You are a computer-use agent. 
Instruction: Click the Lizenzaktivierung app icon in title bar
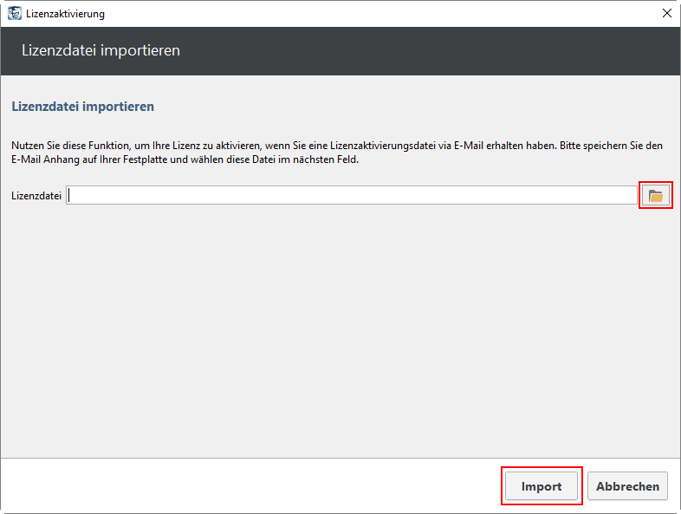coord(15,14)
